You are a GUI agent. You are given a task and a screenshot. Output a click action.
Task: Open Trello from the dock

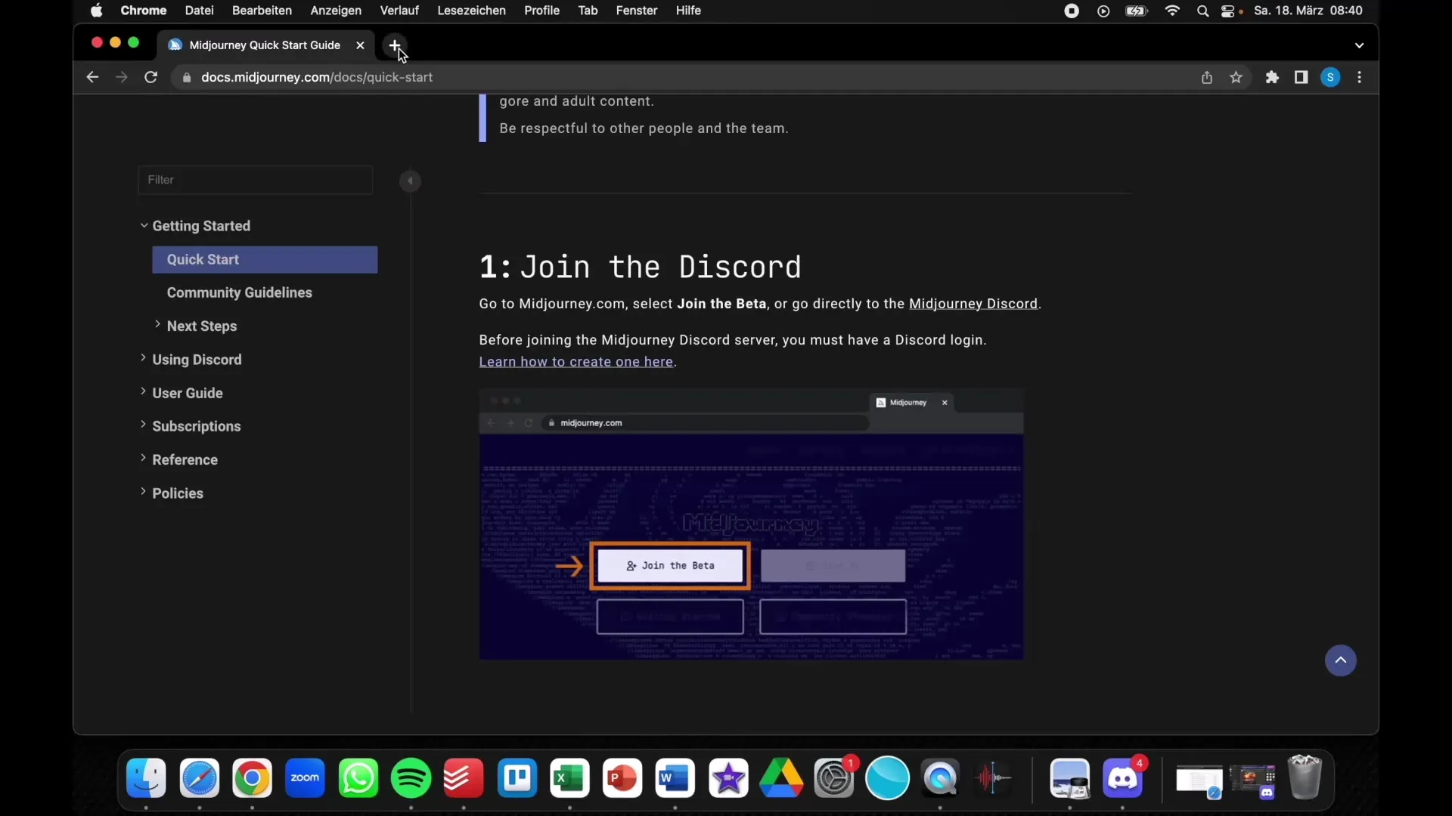(517, 777)
